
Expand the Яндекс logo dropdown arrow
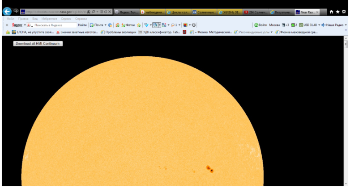(x=25, y=25)
